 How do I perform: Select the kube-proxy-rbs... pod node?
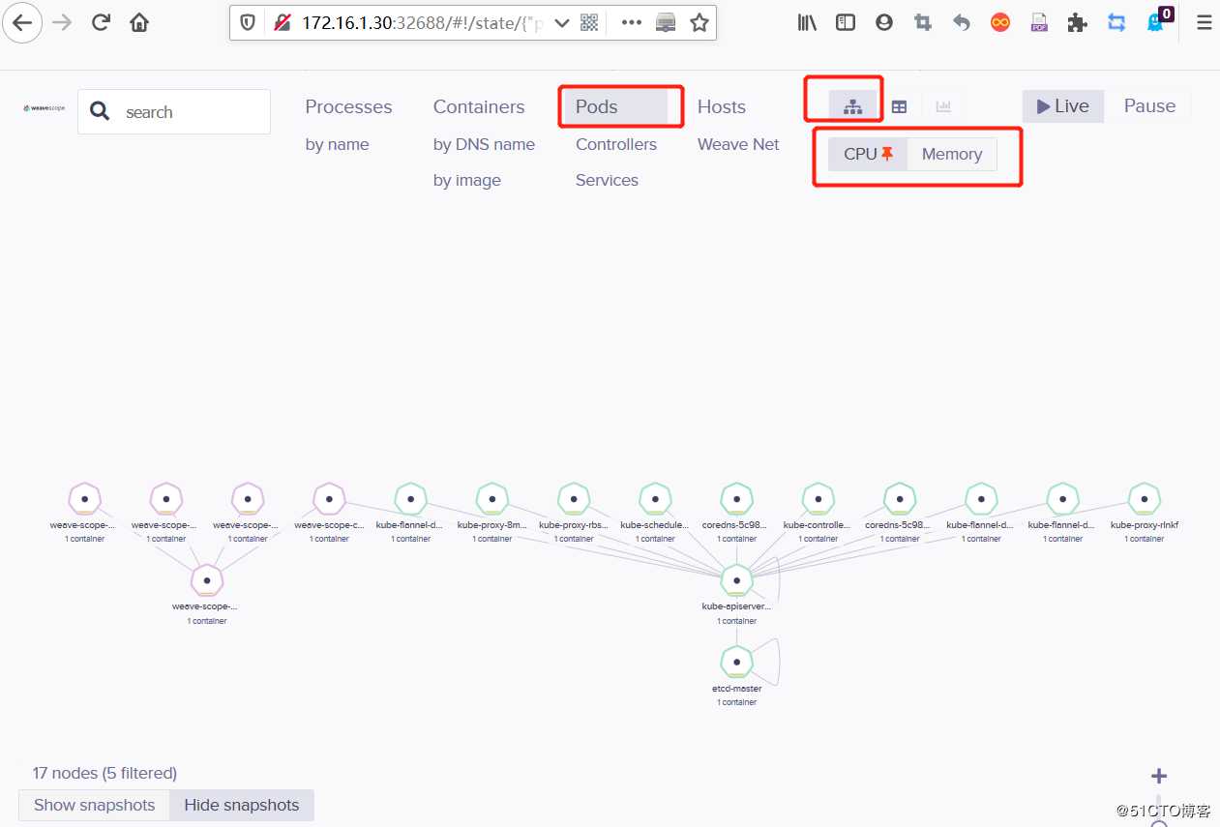click(x=574, y=499)
